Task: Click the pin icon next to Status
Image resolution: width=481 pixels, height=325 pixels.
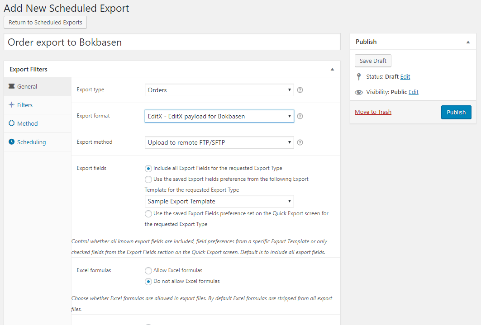Action: tap(359, 76)
